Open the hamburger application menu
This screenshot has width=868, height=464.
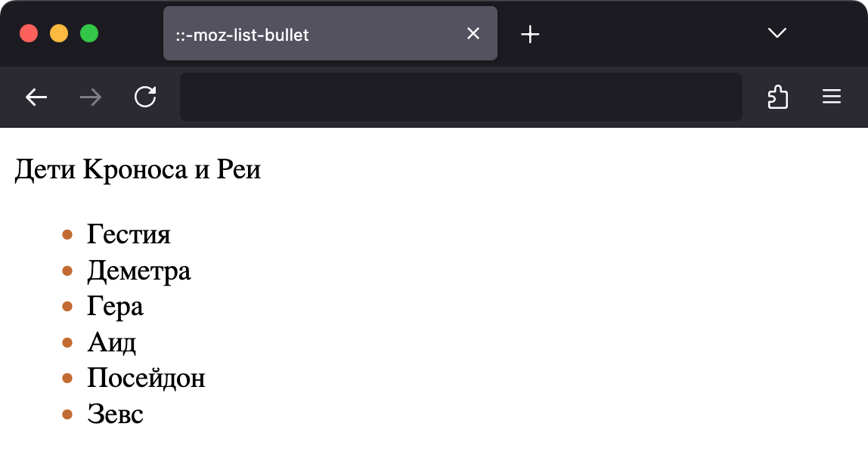(832, 97)
